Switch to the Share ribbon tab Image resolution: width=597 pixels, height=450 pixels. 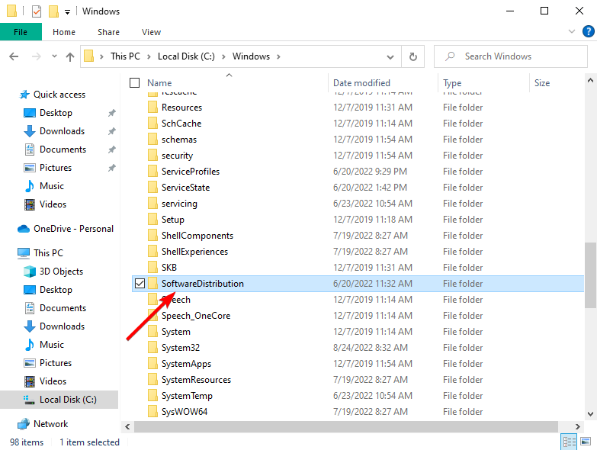coord(108,32)
